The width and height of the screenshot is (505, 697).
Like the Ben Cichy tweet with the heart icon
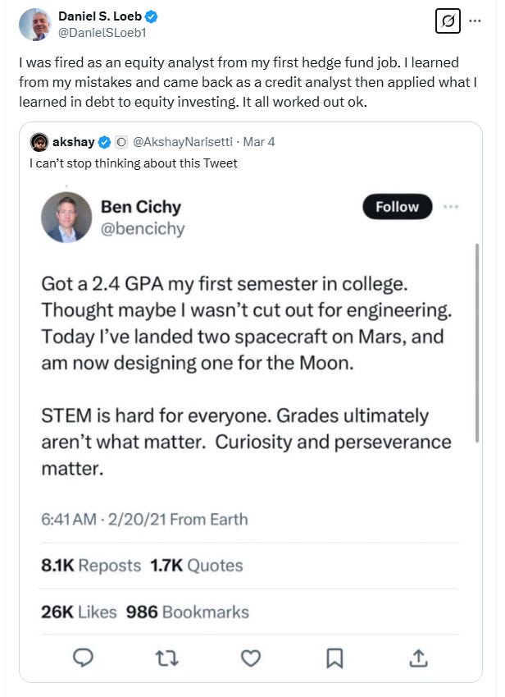point(251,658)
